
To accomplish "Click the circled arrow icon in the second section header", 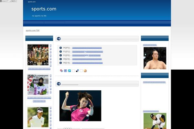I will click(59, 84).
